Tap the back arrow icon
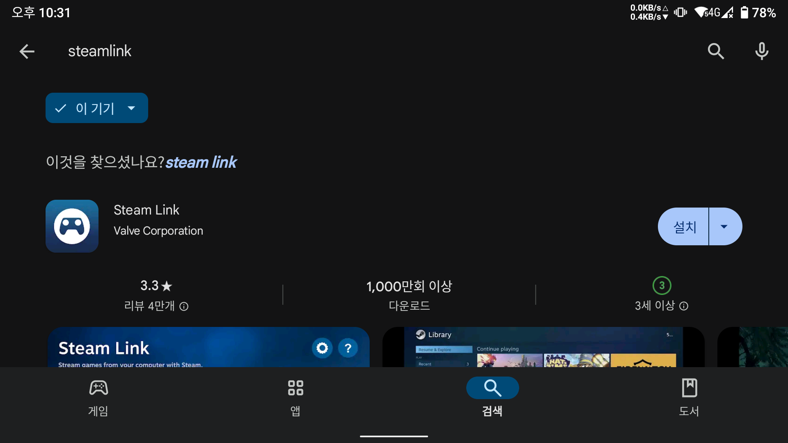Screen dimensions: 788x443 pyautogui.click(x=27, y=51)
